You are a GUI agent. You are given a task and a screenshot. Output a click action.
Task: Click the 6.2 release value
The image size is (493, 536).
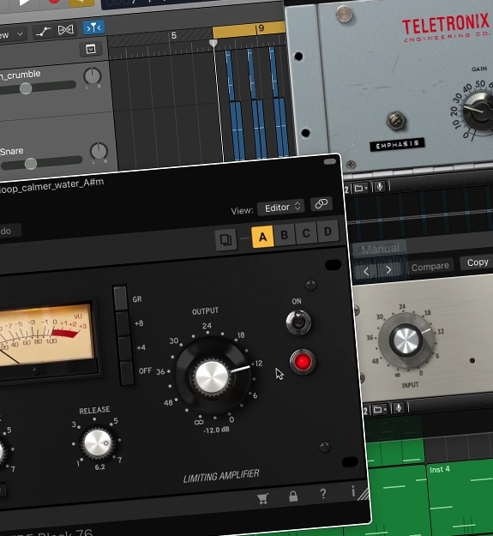point(99,467)
